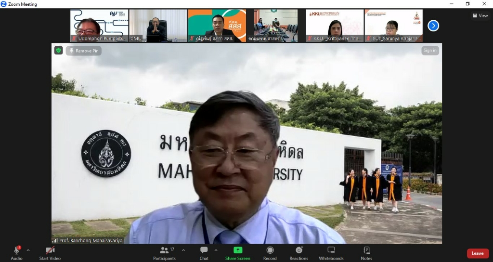Select the สสส. participant thumbnail
The width and height of the screenshot is (493, 262).
tap(217, 26)
